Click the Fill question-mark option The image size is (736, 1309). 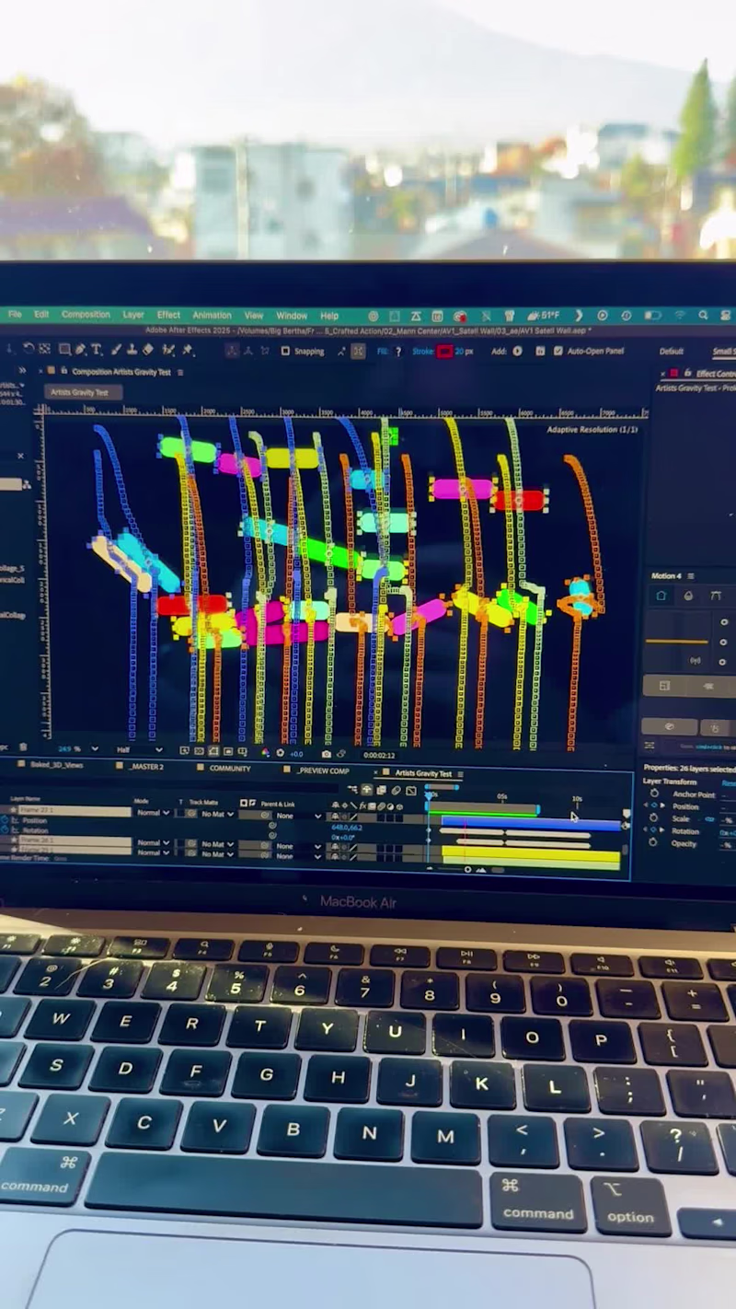[x=398, y=351]
